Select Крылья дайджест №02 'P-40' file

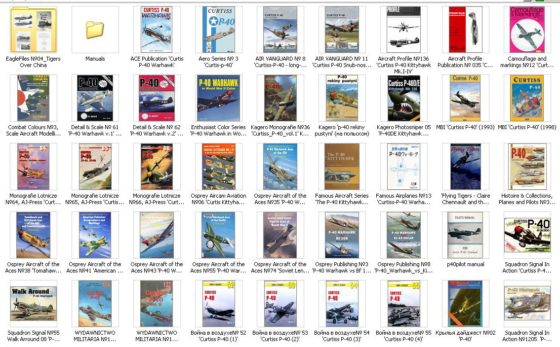click(x=465, y=304)
